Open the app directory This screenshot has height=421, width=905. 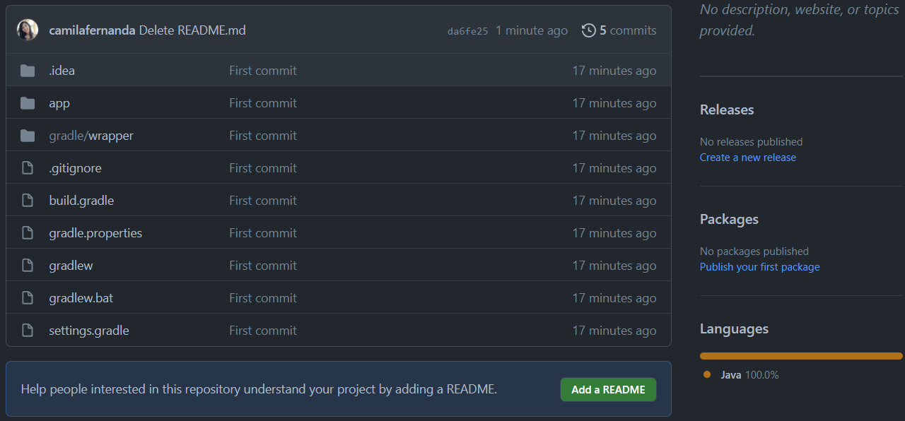[59, 103]
